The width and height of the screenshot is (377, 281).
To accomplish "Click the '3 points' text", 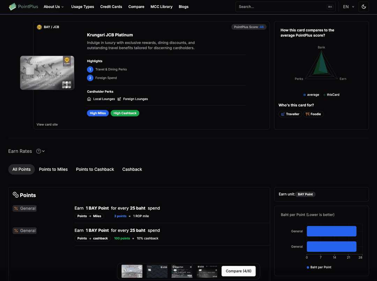I will point(120,216).
